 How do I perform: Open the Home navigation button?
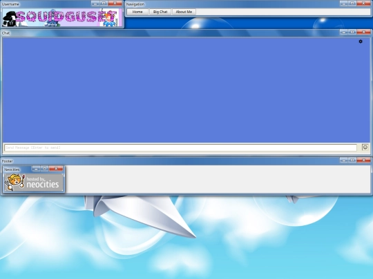coord(137,12)
